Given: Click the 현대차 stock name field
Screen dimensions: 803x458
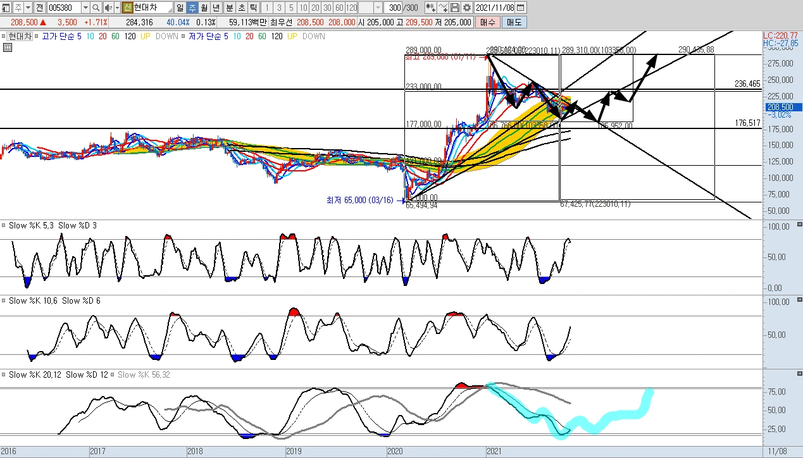Looking at the screenshot, I should [x=153, y=8].
